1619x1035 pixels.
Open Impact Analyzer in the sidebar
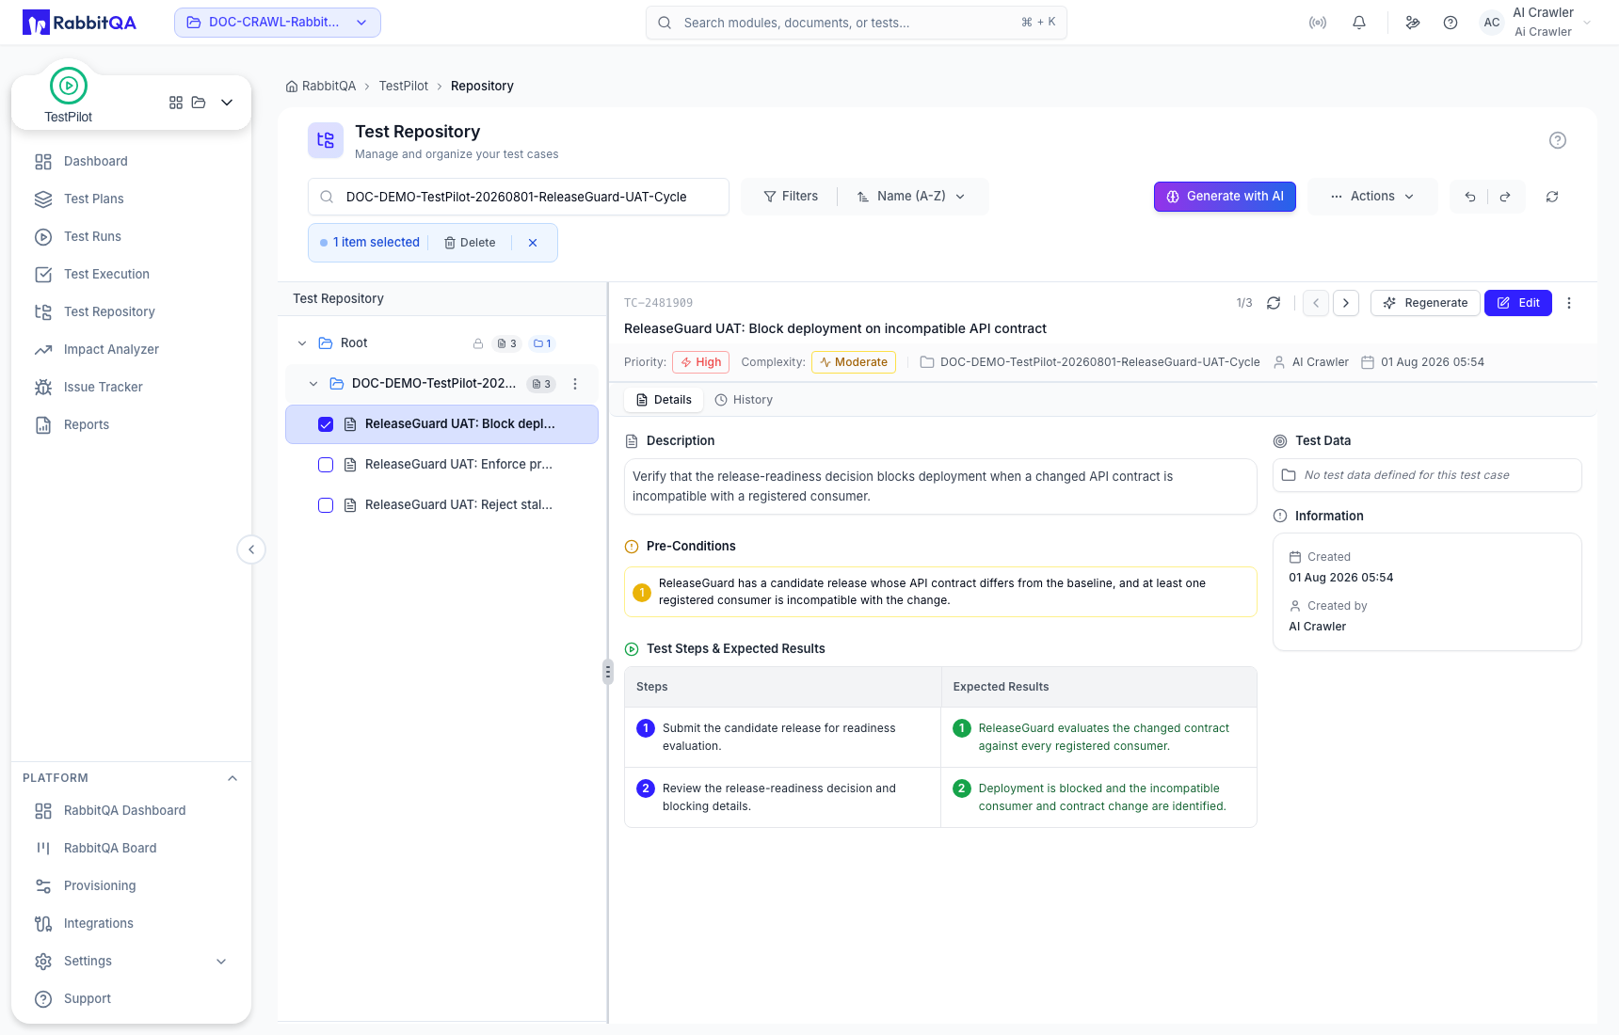[132, 350]
